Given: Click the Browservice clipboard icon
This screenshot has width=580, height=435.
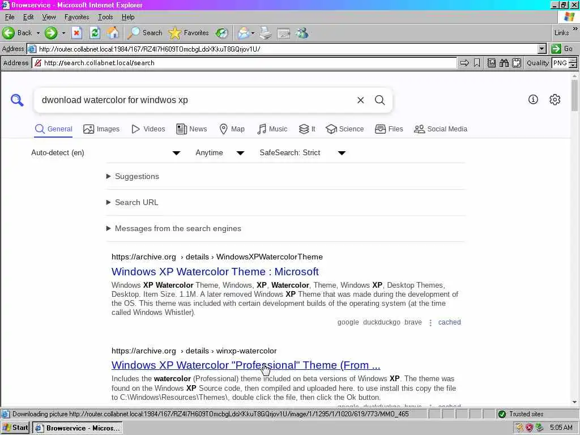Looking at the screenshot, I should pos(517,63).
